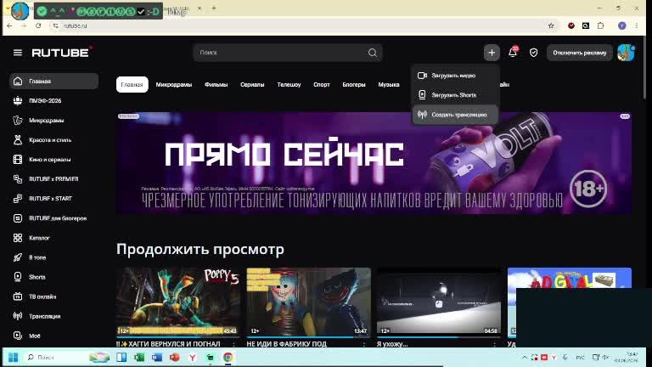
Task: Click the Моё sidebar icon
Action: click(18, 336)
